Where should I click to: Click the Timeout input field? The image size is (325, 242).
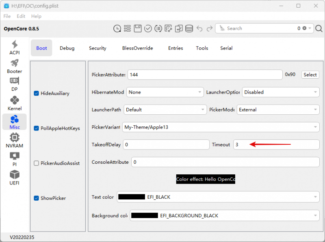276,145
